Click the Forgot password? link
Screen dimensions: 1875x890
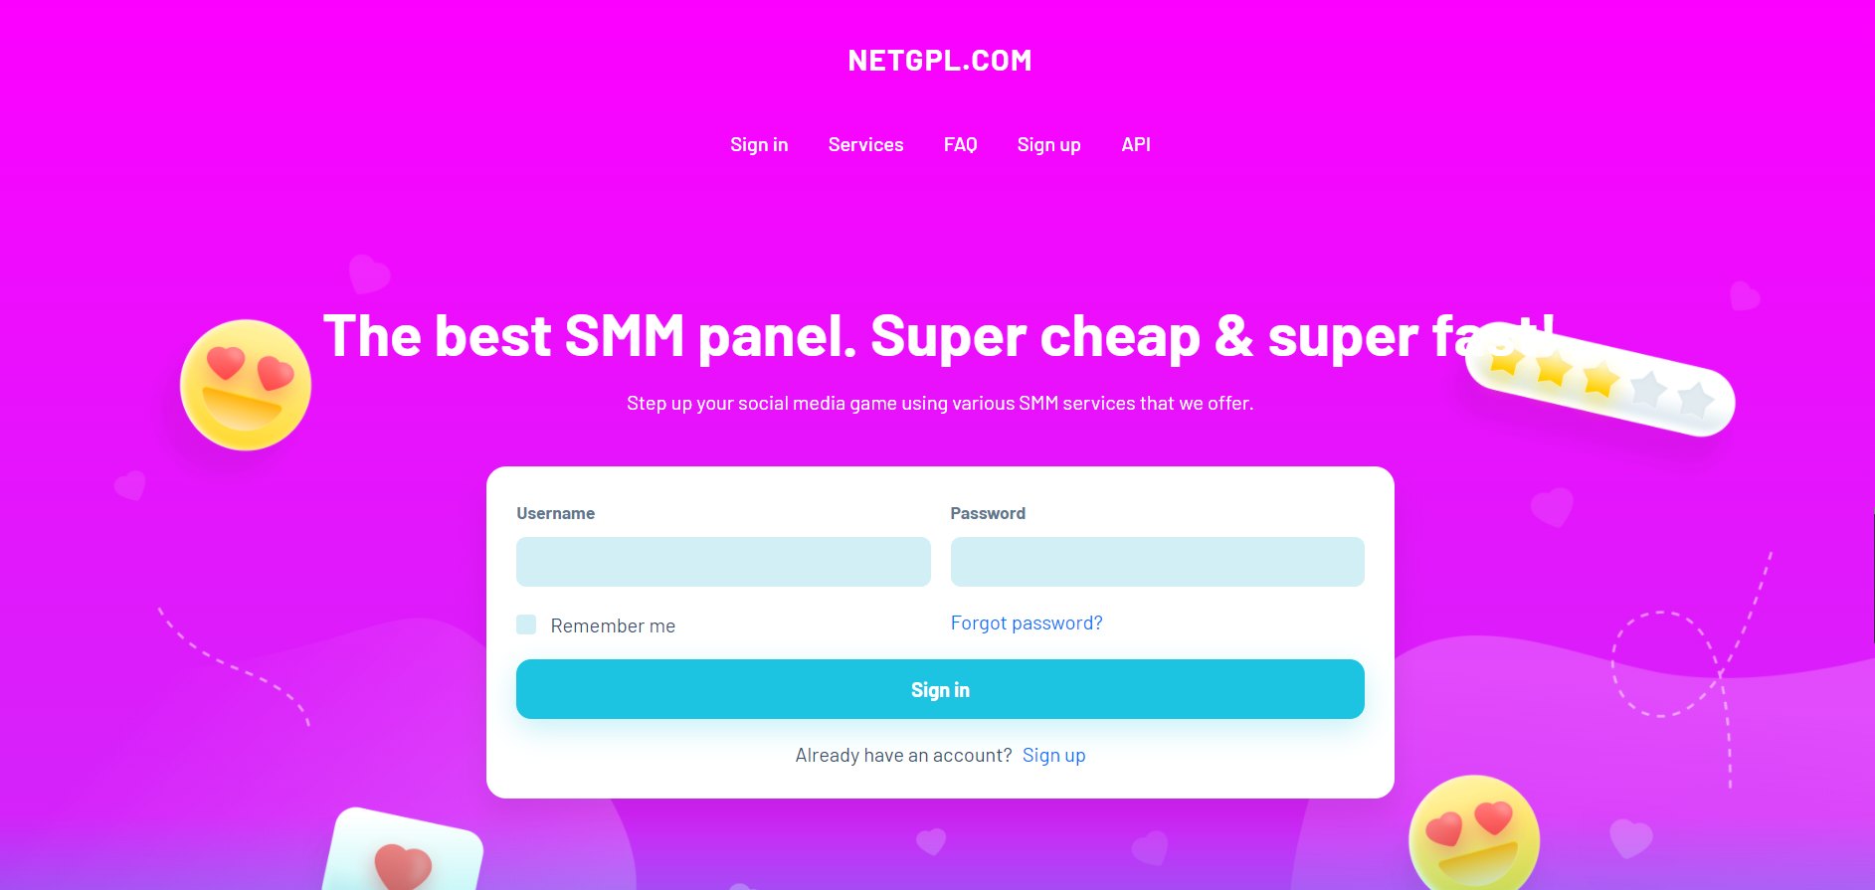(1027, 623)
